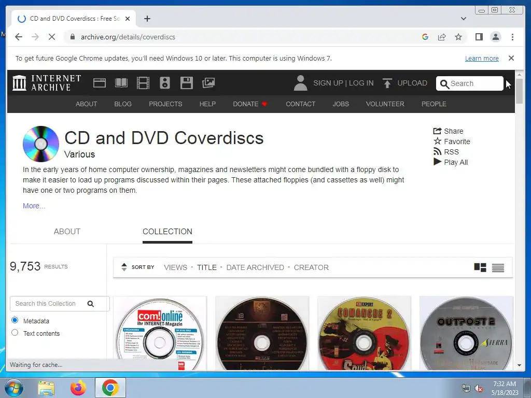Expand the description with More...
531x398 pixels.
(34, 206)
